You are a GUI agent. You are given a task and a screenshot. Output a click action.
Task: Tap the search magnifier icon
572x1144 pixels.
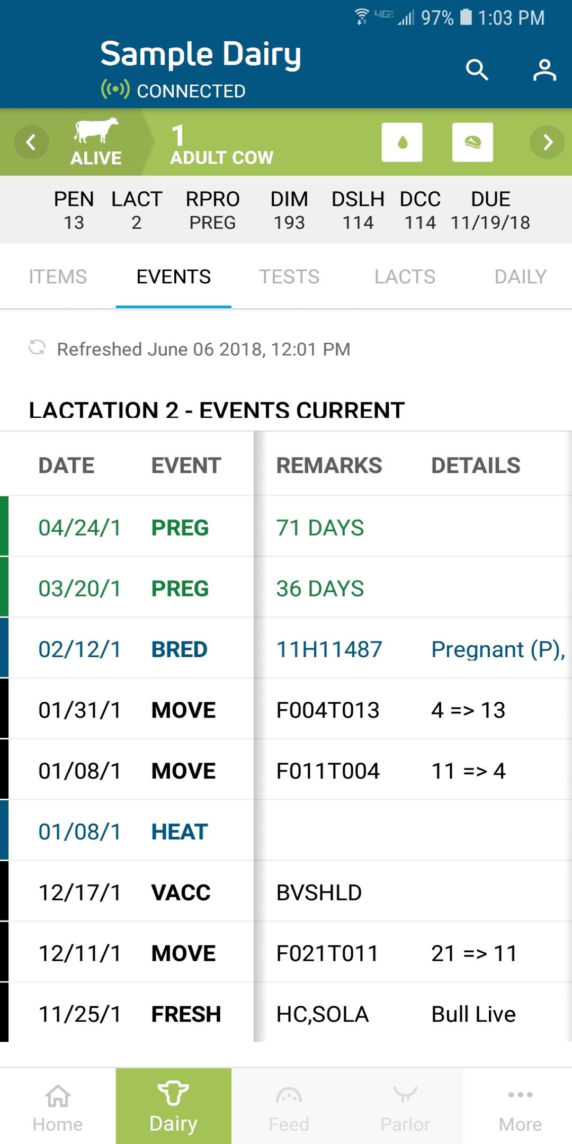tap(477, 70)
